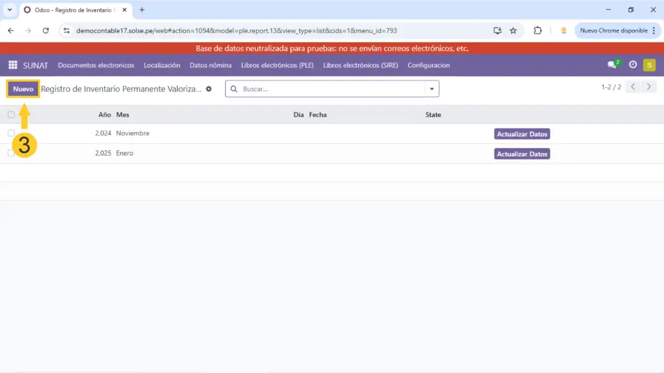Bookmark page with the star icon
The image size is (664, 373).
513,30
